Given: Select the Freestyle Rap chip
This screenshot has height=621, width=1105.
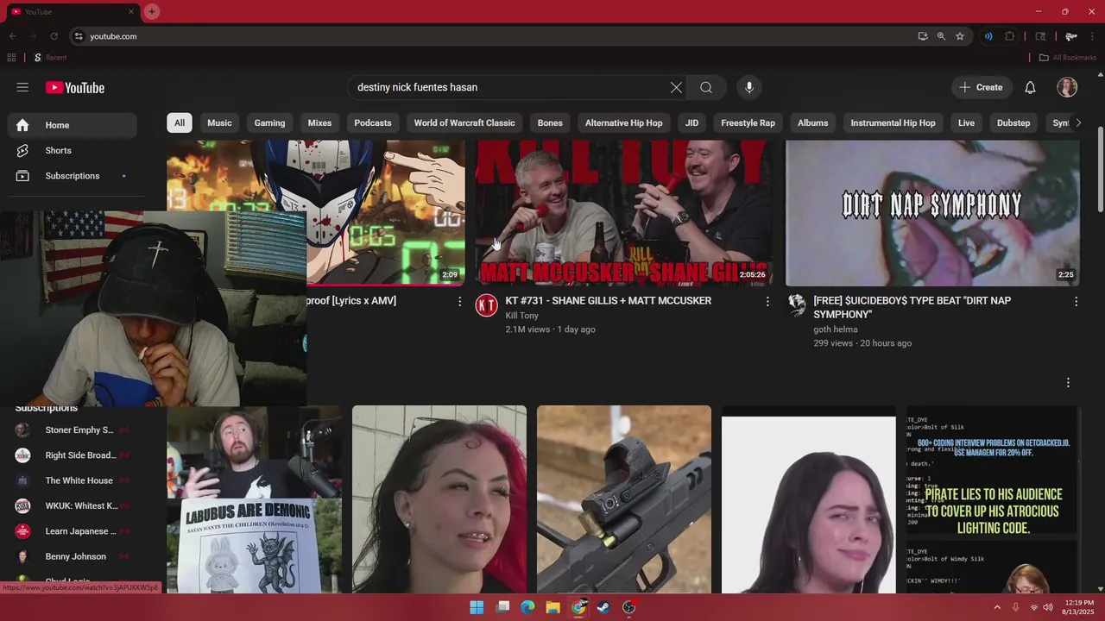Looking at the screenshot, I should pyautogui.click(x=748, y=122).
